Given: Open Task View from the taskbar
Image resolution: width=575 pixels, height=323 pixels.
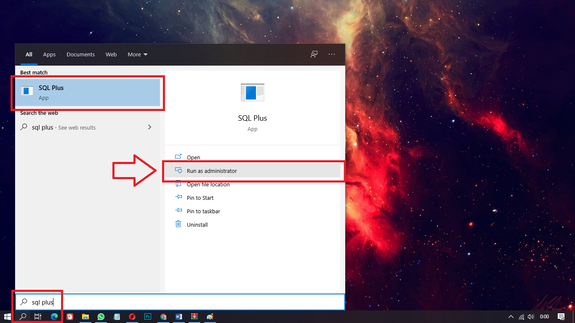Looking at the screenshot, I should [38, 316].
